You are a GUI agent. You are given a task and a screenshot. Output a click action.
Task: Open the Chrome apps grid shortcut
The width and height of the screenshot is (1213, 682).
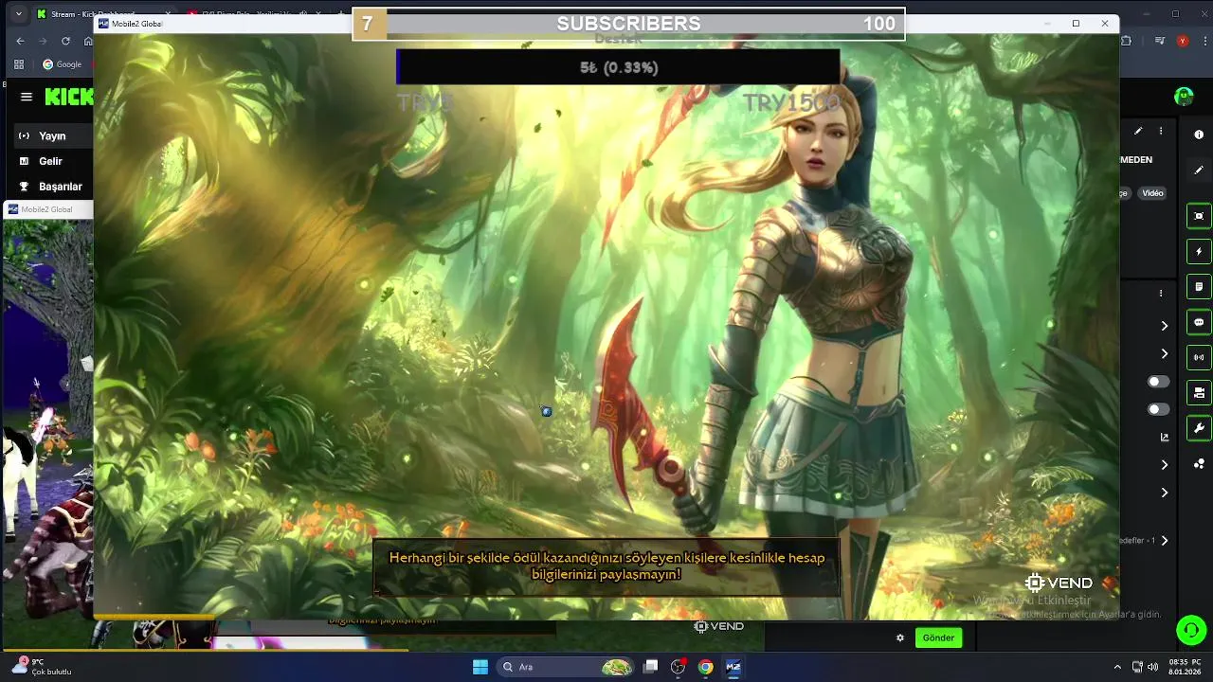click(x=19, y=64)
